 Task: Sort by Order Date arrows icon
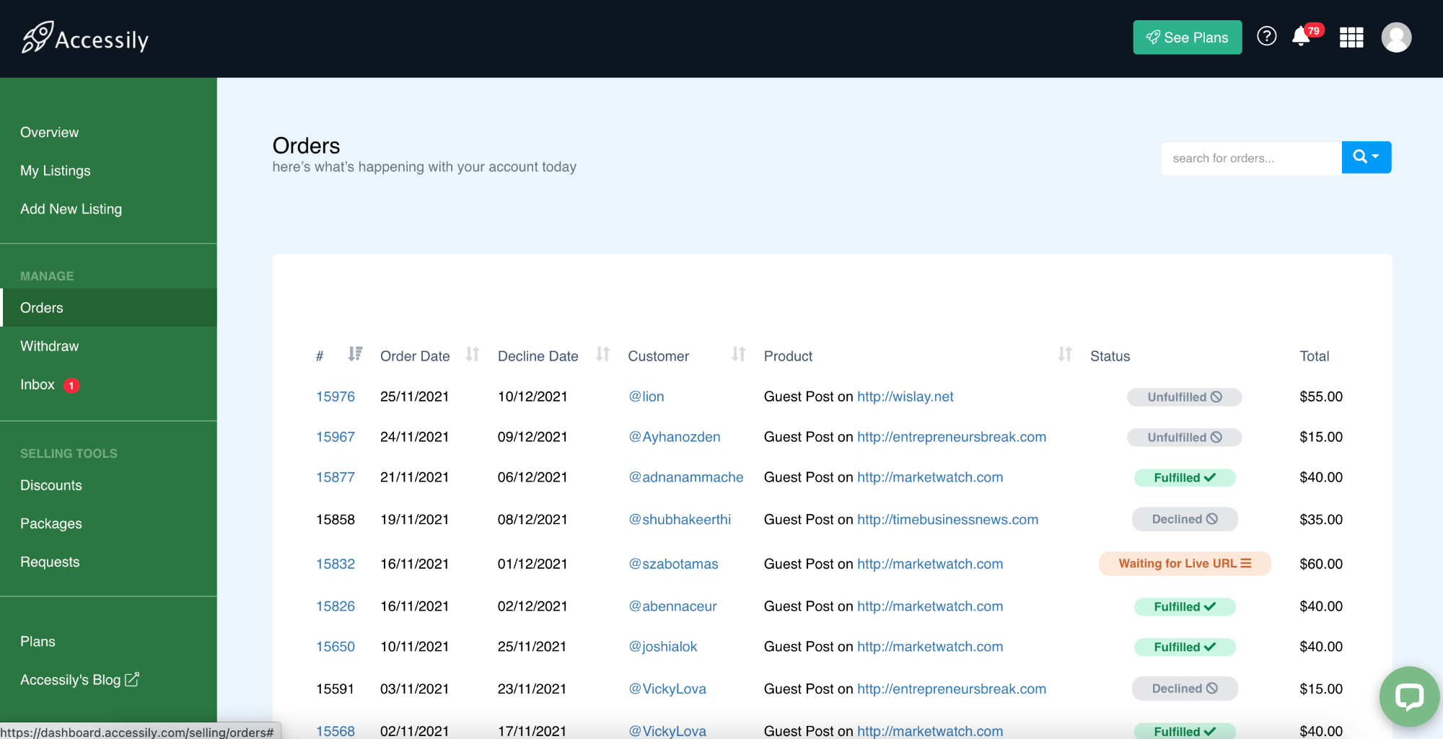click(x=473, y=354)
